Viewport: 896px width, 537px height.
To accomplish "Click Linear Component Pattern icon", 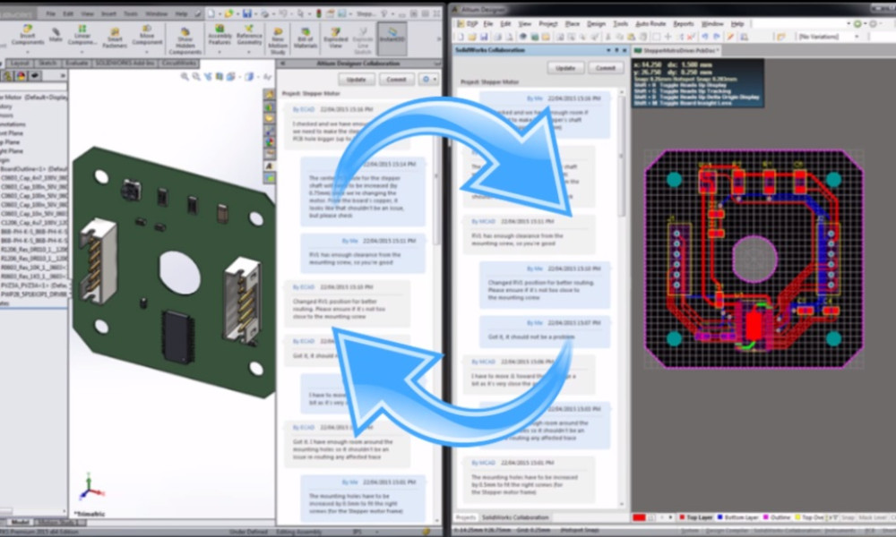I will [x=82, y=35].
